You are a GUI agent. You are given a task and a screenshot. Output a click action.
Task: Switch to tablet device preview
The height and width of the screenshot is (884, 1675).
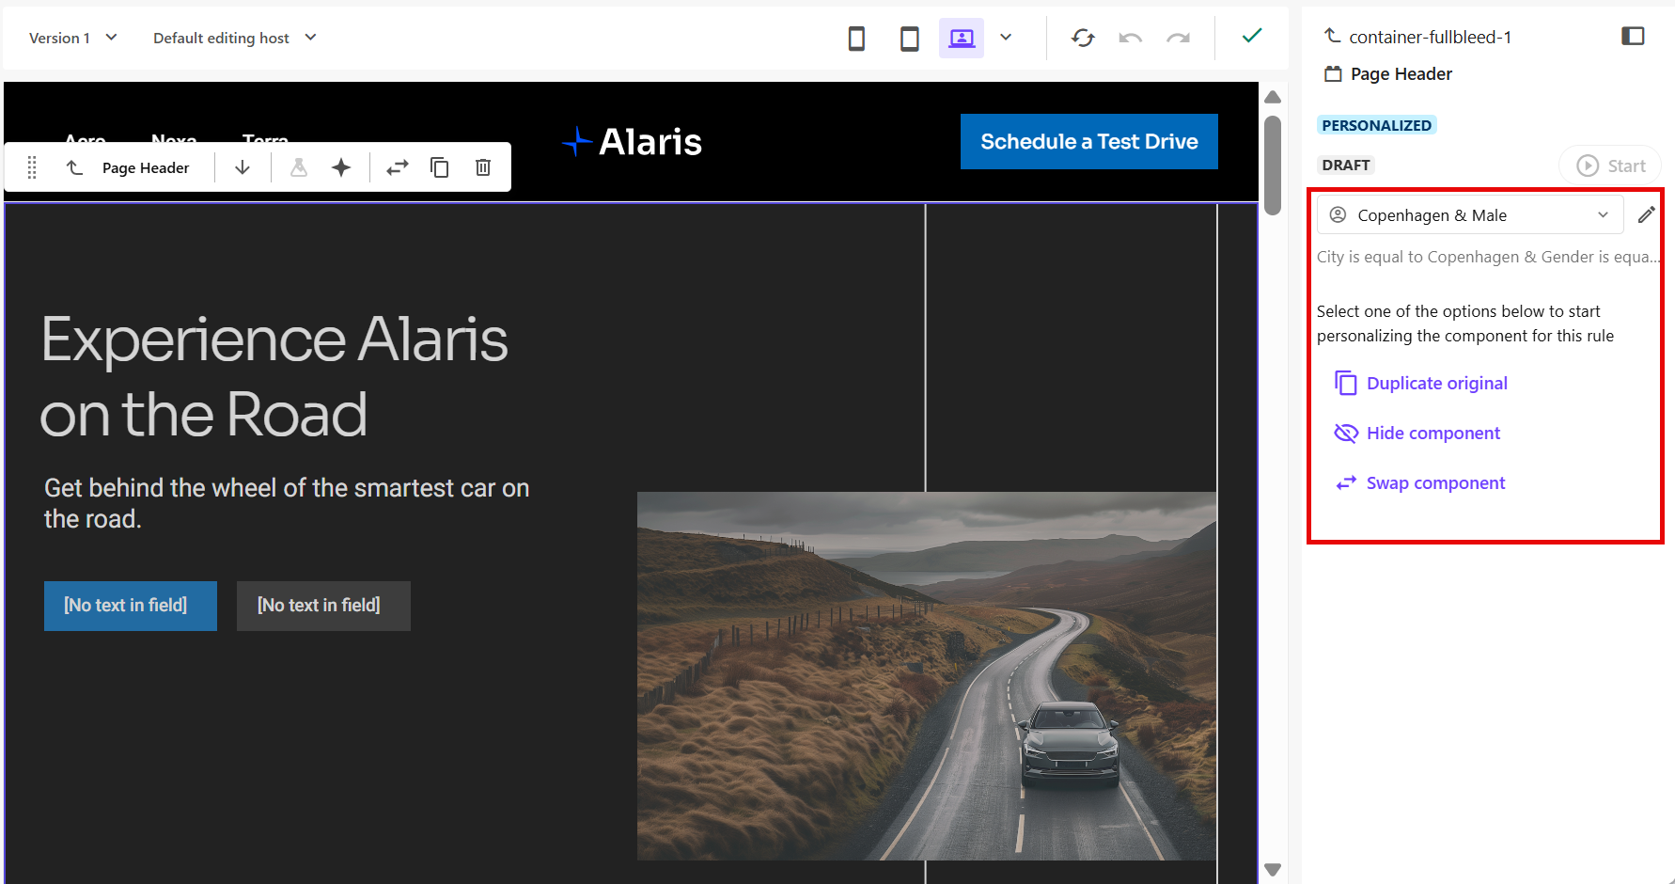coord(909,39)
